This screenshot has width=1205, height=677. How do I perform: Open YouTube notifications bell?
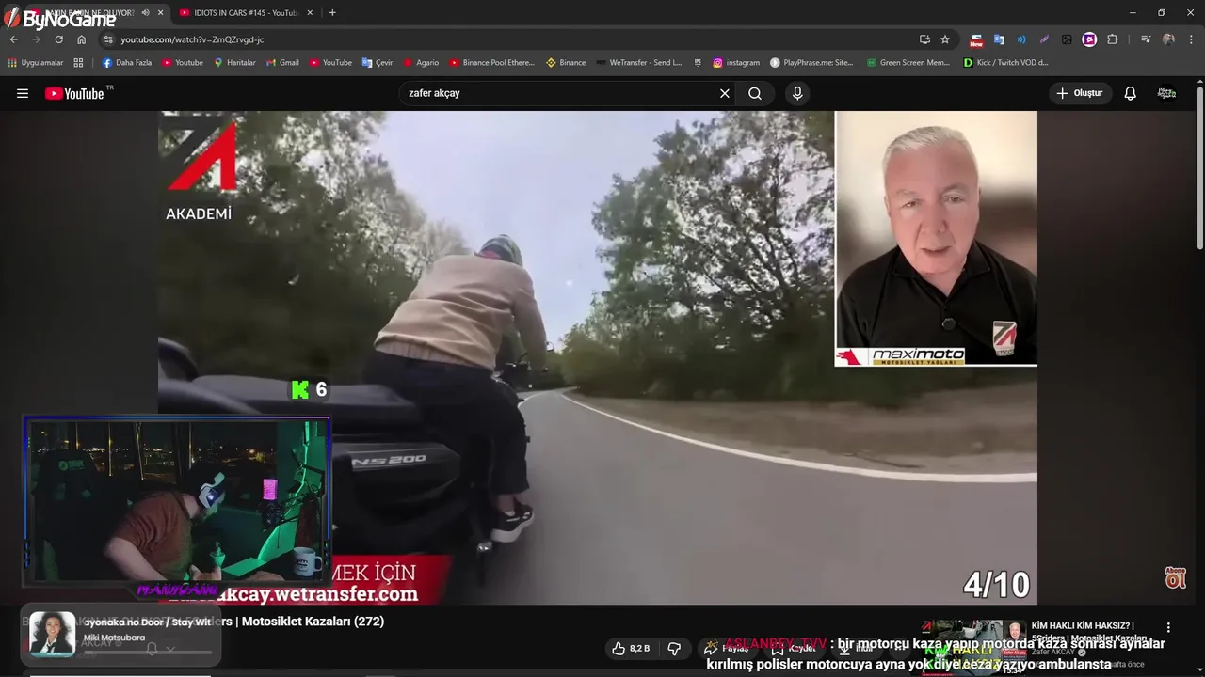tap(1131, 93)
